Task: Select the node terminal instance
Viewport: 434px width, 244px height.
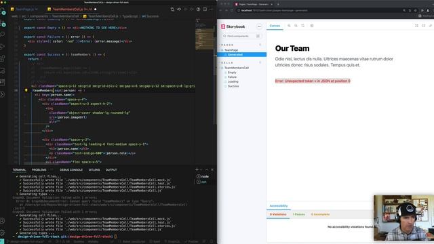Action: click(x=203, y=176)
